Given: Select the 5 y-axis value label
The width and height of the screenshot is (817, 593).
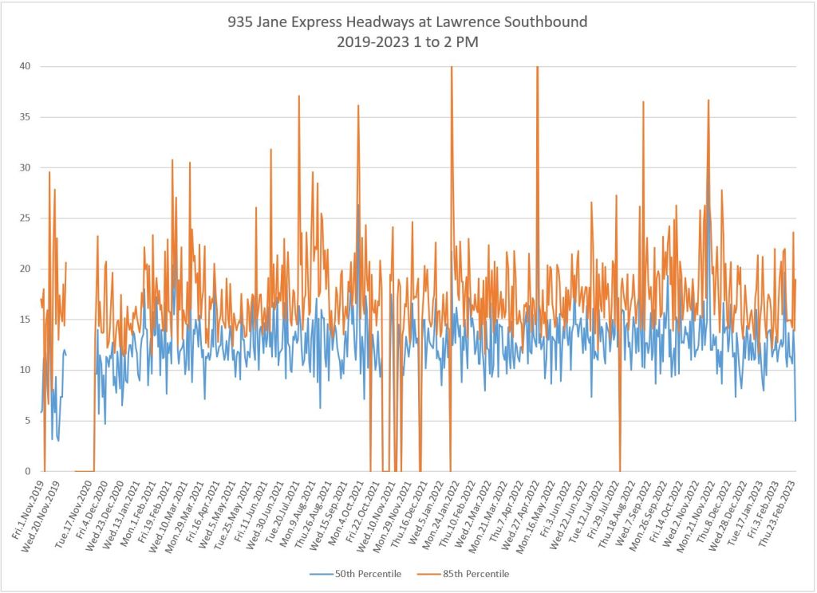Looking at the screenshot, I should [28, 421].
